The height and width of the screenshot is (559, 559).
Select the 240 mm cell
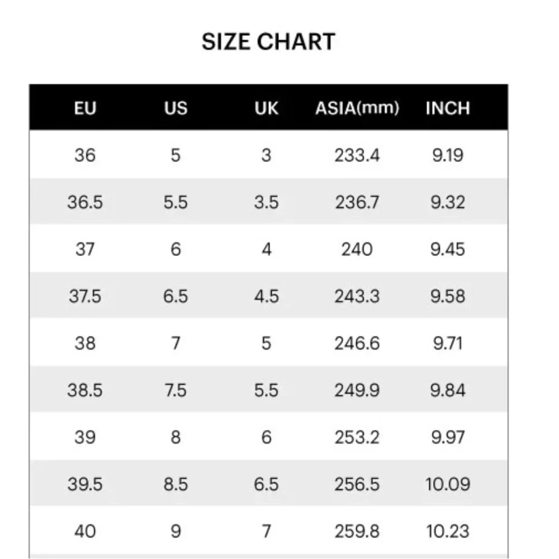point(357,249)
